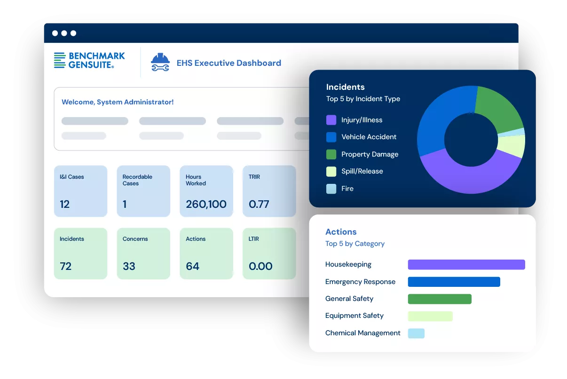Select the Injury/Illness purple legend swatch

point(331,120)
